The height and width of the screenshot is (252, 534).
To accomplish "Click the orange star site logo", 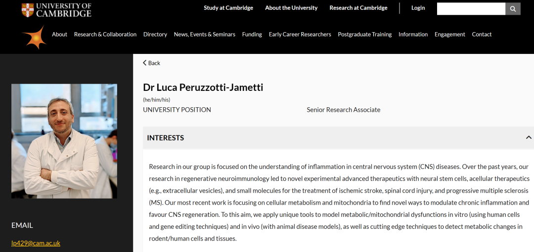I will click(x=34, y=38).
